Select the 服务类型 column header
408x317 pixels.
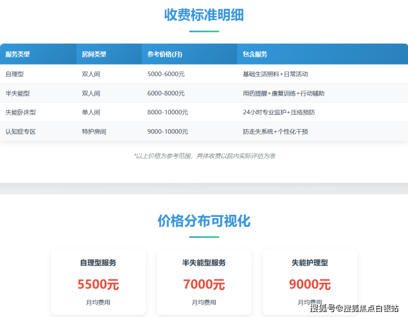coord(18,54)
